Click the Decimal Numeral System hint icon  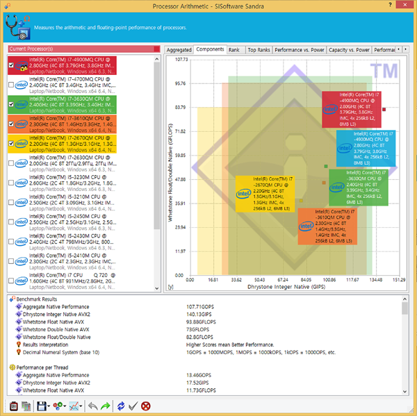19,352
